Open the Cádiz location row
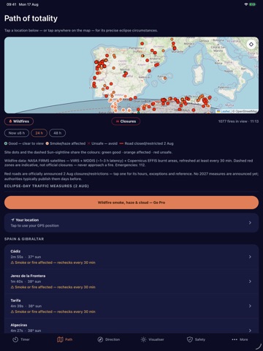The width and height of the screenshot is (263, 351). [x=131, y=257]
